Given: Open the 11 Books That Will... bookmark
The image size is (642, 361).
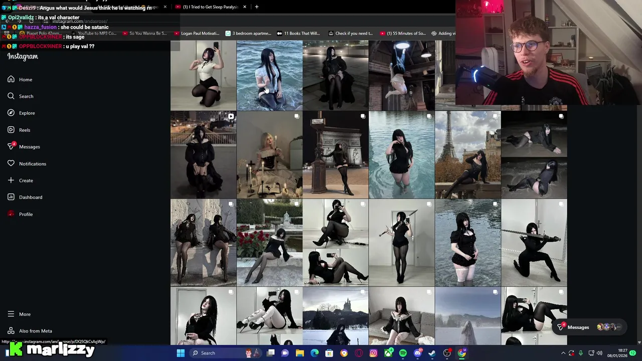Looking at the screenshot, I should tap(298, 34).
